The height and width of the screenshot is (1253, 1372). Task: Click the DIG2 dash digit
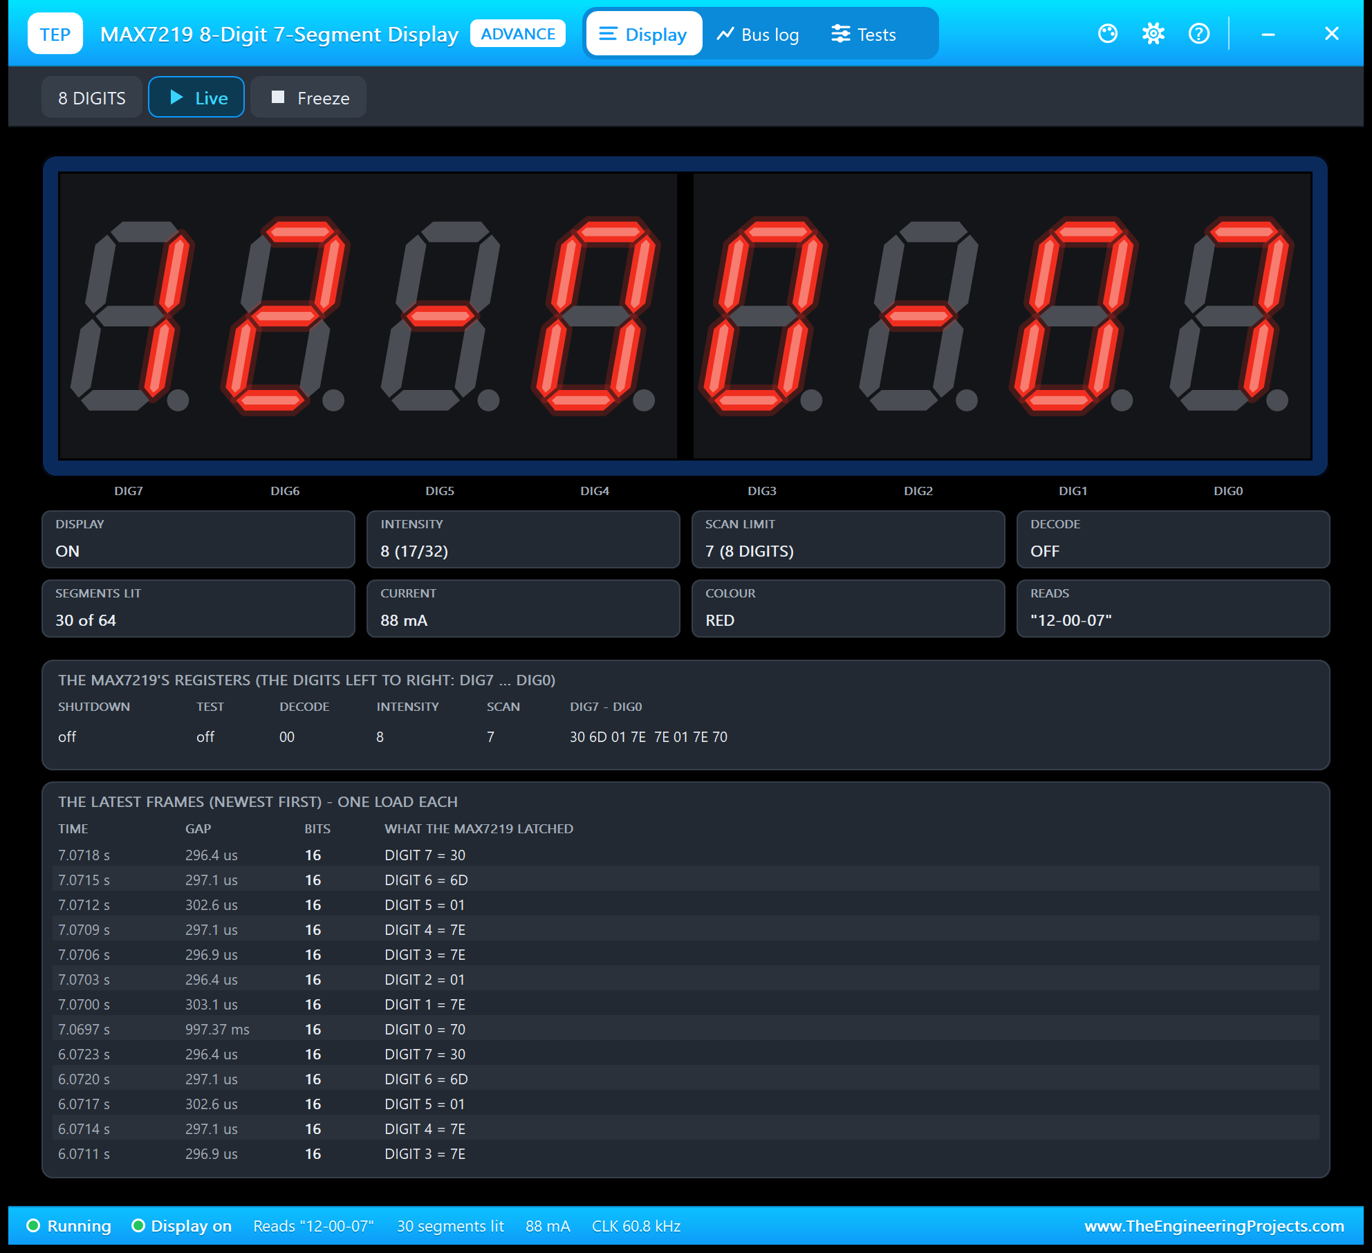pyautogui.click(x=920, y=317)
